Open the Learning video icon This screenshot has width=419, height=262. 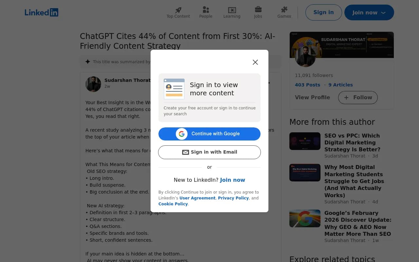232,10
